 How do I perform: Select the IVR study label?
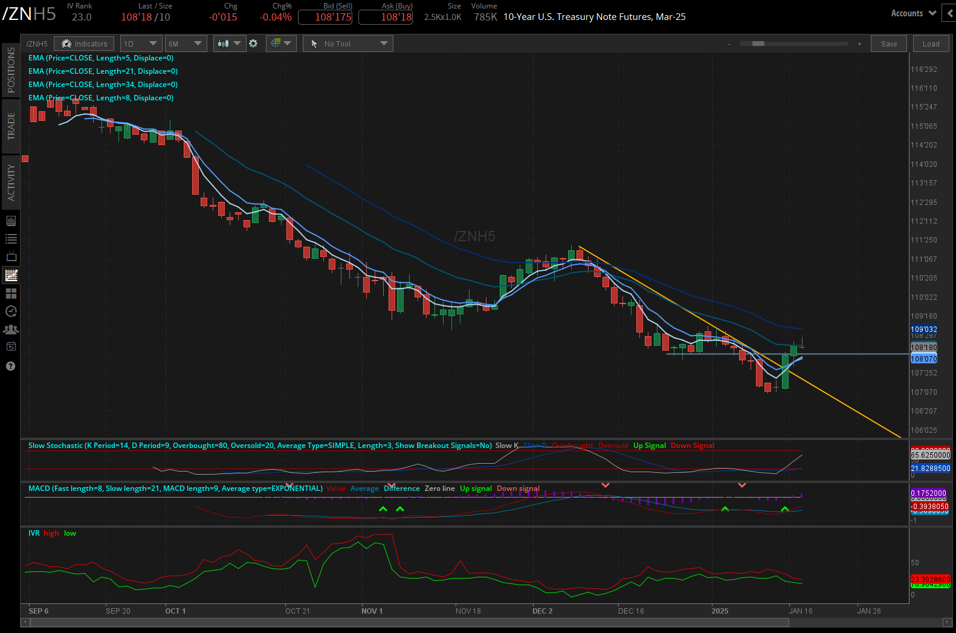point(34,533)
